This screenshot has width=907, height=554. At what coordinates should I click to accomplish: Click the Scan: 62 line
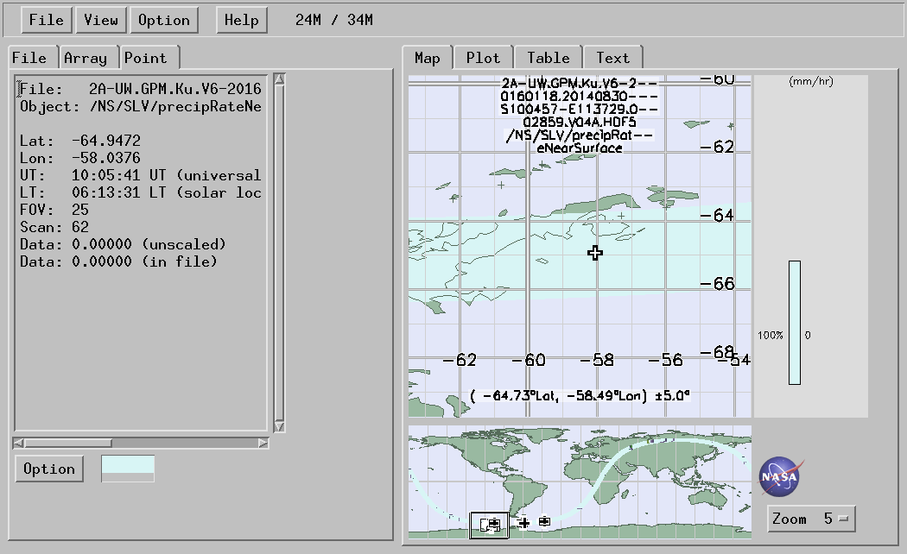tap(54, 227)
